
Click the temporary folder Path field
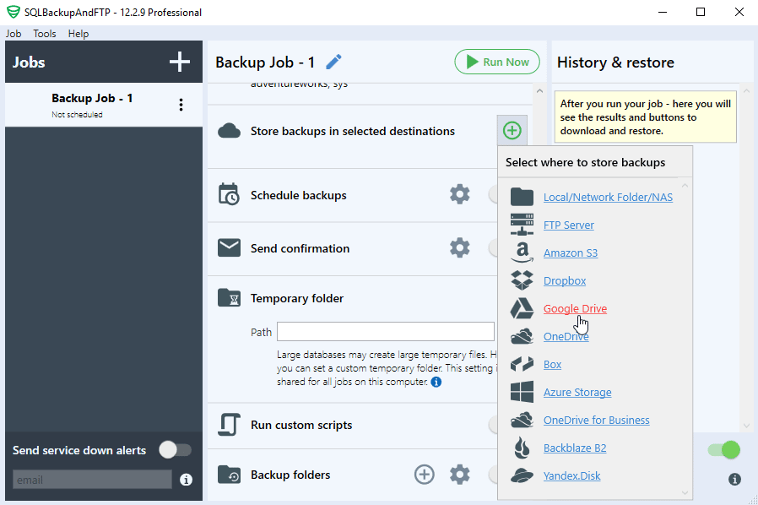pyautogui.click(x=385, y=332)
